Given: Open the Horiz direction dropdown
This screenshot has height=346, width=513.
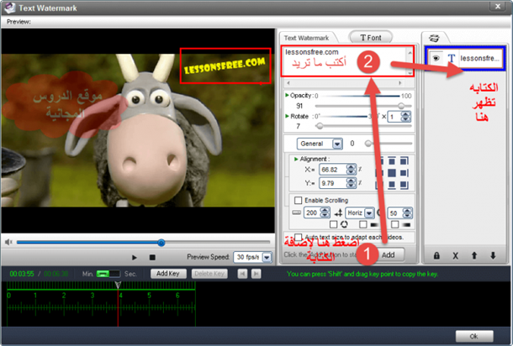Looking at the screenshot, I should click(x=369, y=213).
